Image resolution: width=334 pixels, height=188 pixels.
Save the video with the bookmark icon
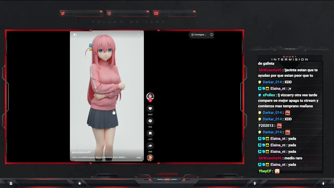pos(150,133)
